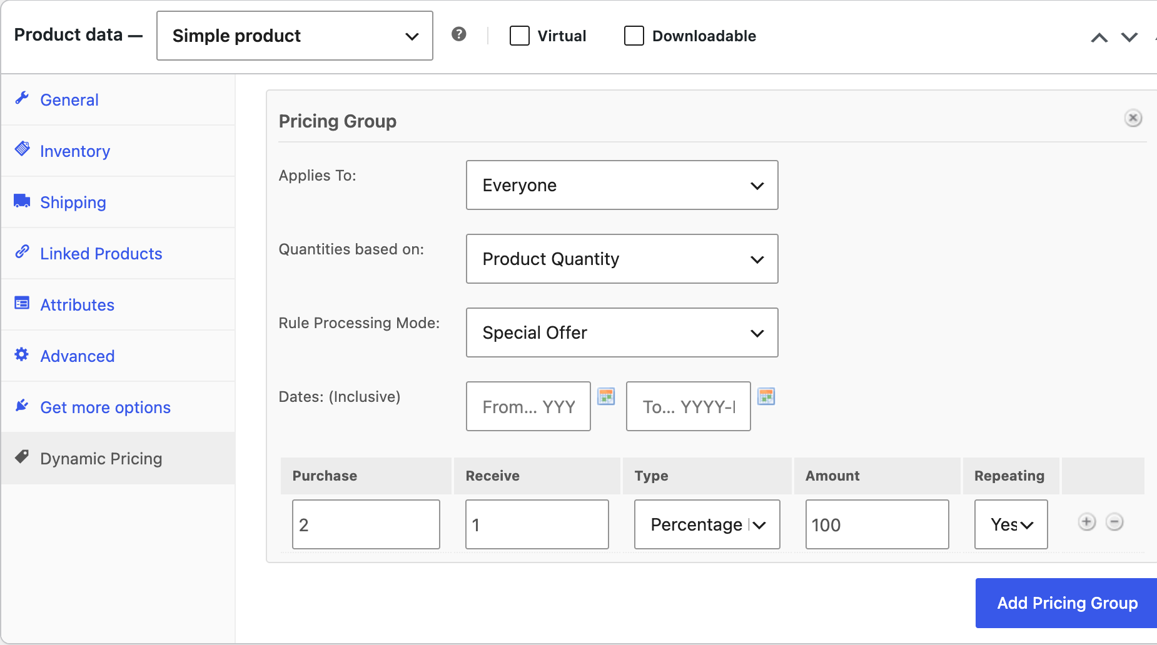Open the From date calendar picker icon
Screen dimensions: 1157x645
(x=606, y=396)
